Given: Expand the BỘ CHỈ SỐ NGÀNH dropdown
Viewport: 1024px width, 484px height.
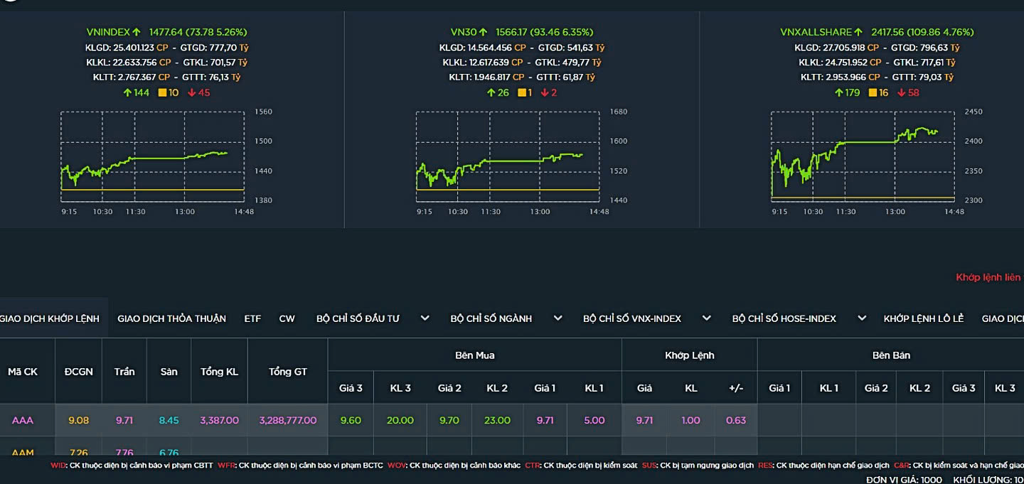Looking at the screenshot, I should click(558, 318).
